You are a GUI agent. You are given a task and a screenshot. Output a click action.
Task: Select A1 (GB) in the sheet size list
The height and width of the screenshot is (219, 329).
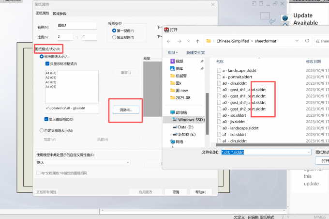[51, 73]
